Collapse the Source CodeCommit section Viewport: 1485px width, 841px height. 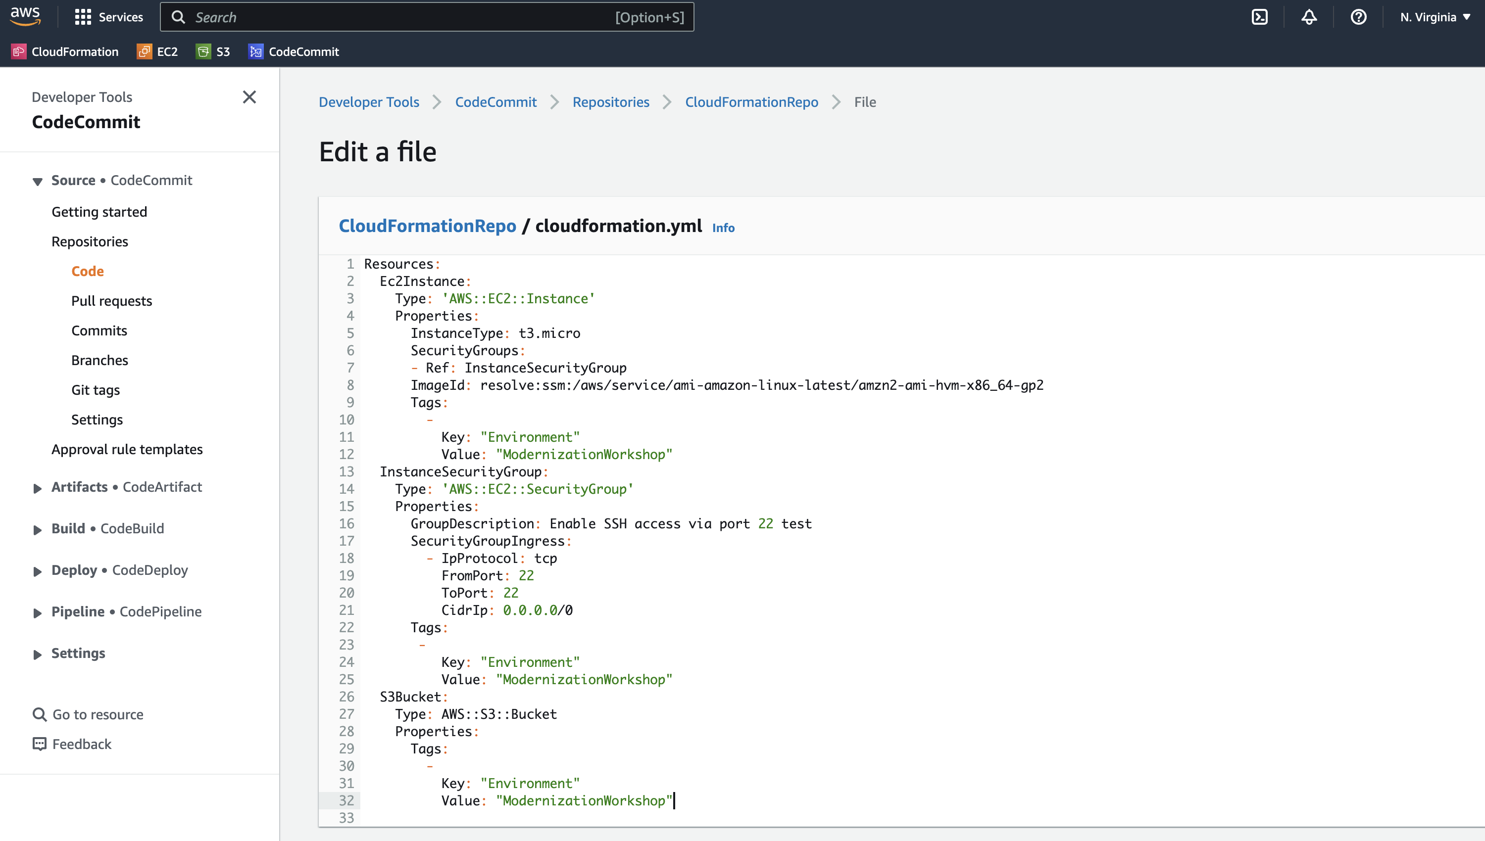[38, 182]
